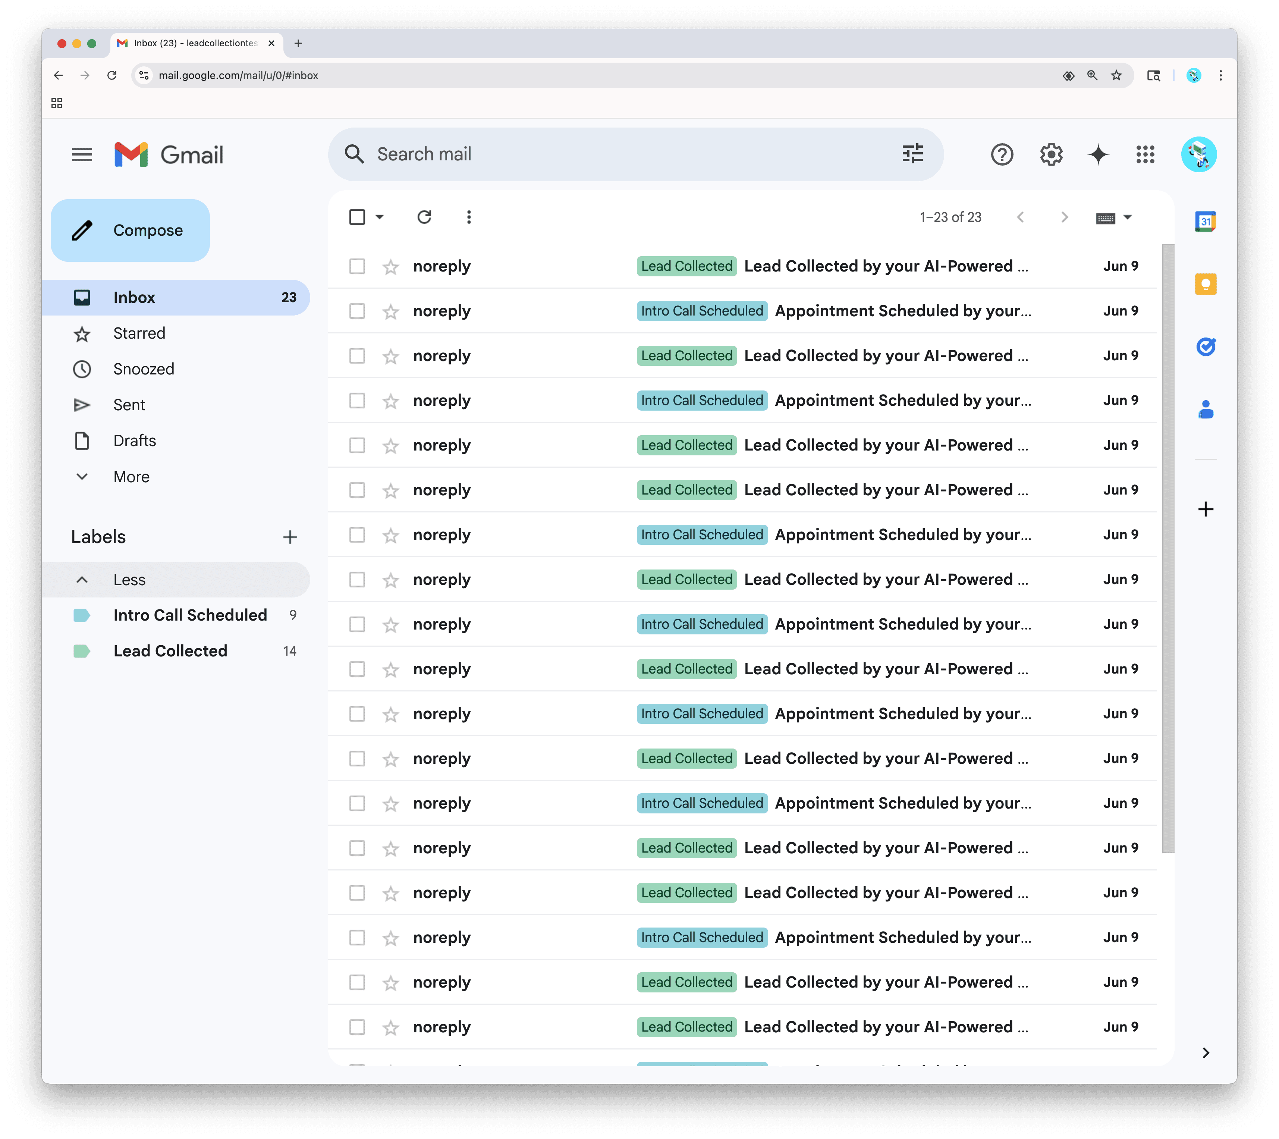Click the Intro Call Scheduled blue label color
Viewport: 1279px width, 1139px height.
pos(82,615)
